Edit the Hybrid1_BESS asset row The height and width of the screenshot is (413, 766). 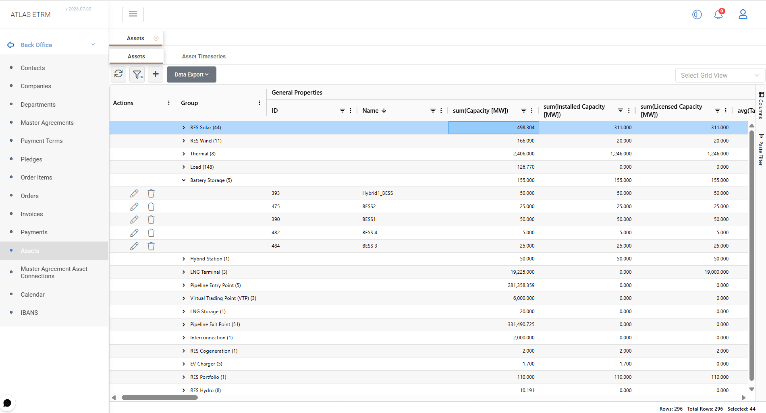[x=134, y=194]
